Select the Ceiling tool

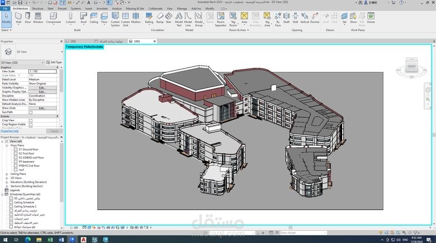click(94, 18)
